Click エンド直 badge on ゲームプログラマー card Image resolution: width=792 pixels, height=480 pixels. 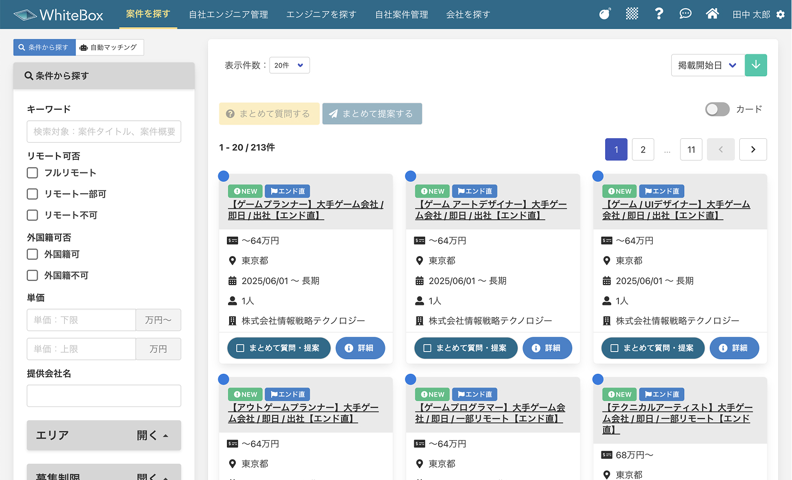pyautogui.click(x=475, y=395)
